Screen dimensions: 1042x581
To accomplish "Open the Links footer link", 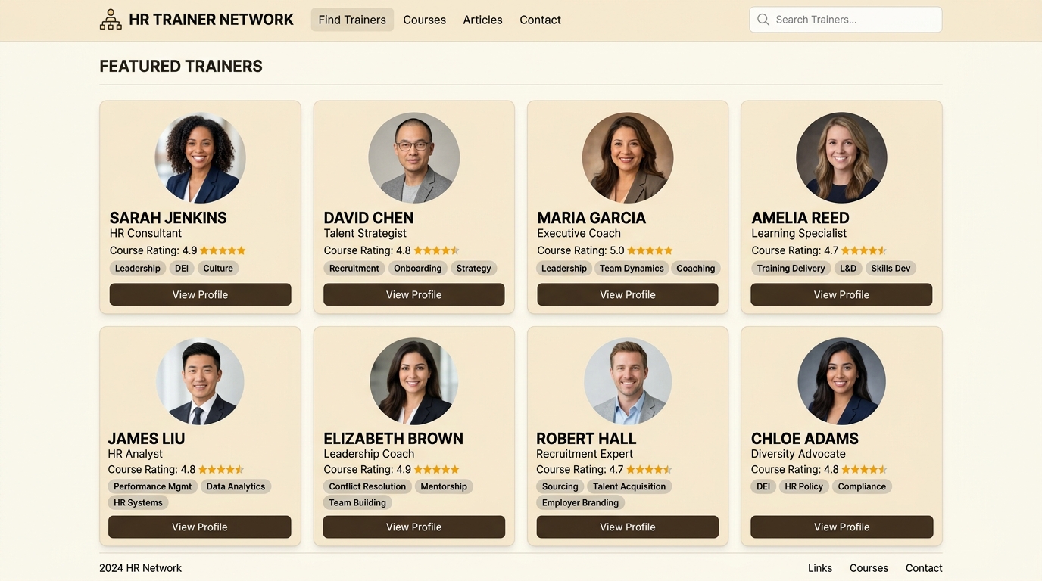I will point(820,568).
